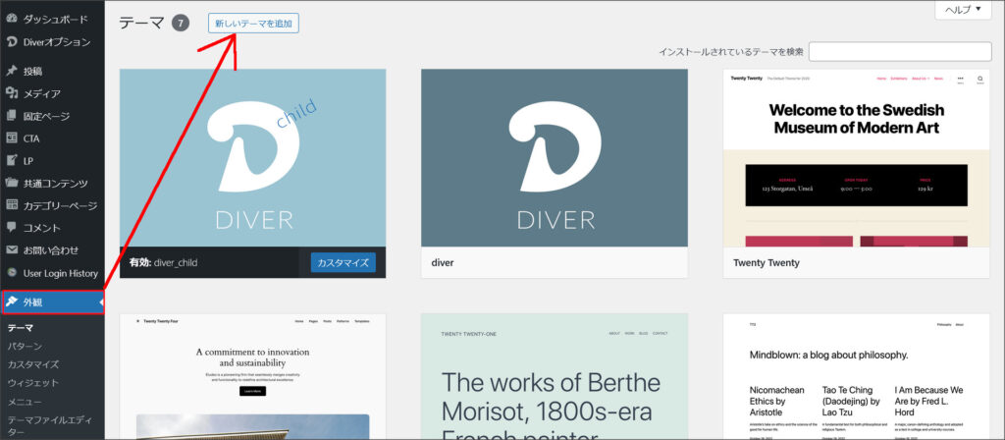Viewport: 1005px width, 440px height.
Task: Click the Fixed Pages icon in sidebar
Action: (12, 116)
